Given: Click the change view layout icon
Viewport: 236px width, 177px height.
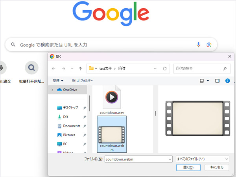Looking at the screenshot, I should pyautogui.click(x=202, y=81).
